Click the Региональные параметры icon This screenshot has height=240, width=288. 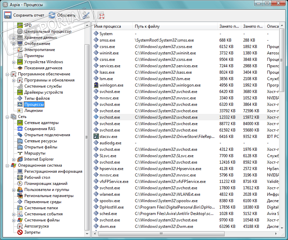click(20, 196)
